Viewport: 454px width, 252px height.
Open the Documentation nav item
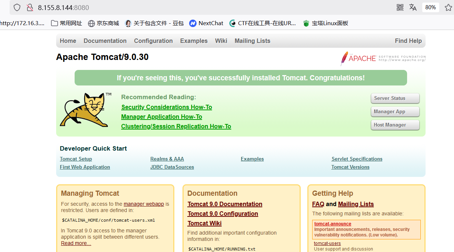pos(105,41)
